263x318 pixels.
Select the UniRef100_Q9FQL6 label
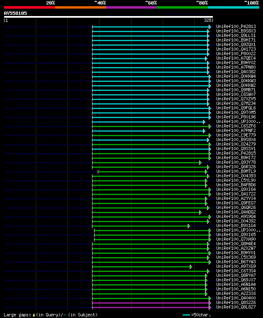236,108
